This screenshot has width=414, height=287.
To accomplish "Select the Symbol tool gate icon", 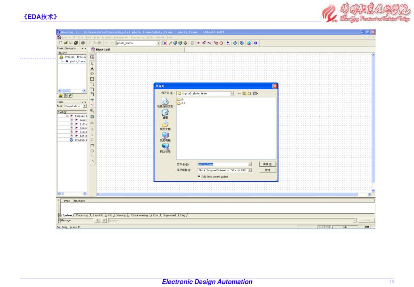I will (92, 74).
